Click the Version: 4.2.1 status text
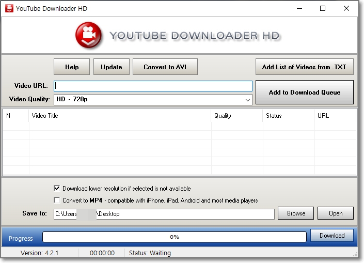Viewport: 364px width, 263px height. (x=39, y=253)
